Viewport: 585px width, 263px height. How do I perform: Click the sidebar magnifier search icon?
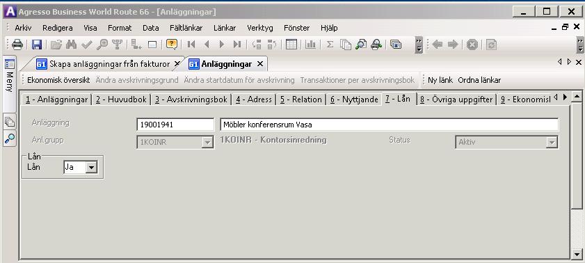click(10, 138)
